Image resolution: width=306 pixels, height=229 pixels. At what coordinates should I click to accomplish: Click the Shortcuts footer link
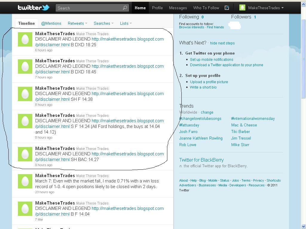tap(274, 180)
